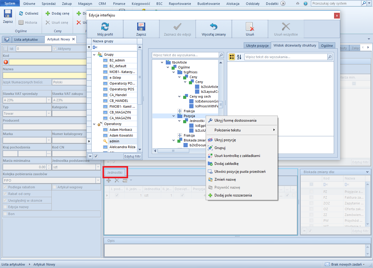The image size is (373, 268).
Task: Click the X delete icon under Jednostki tab
Action: tap(117, 180)
